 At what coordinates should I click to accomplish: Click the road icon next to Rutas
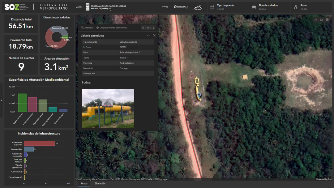296,7
